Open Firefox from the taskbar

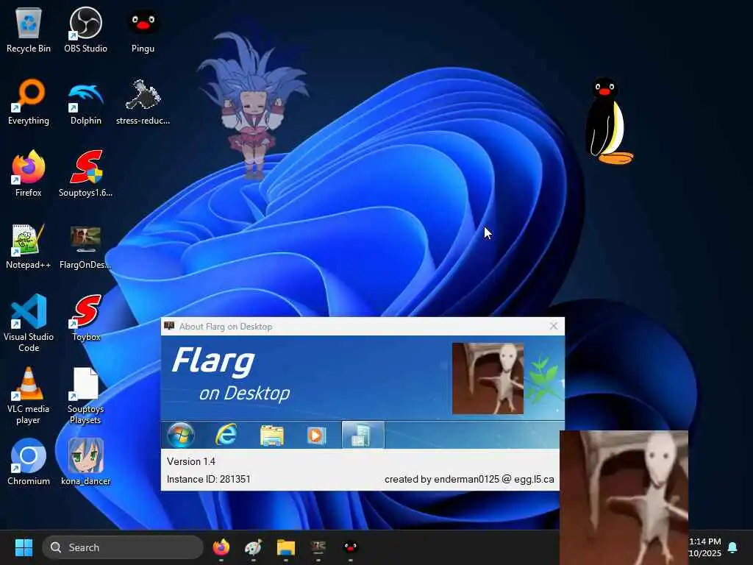pos(221,547)
